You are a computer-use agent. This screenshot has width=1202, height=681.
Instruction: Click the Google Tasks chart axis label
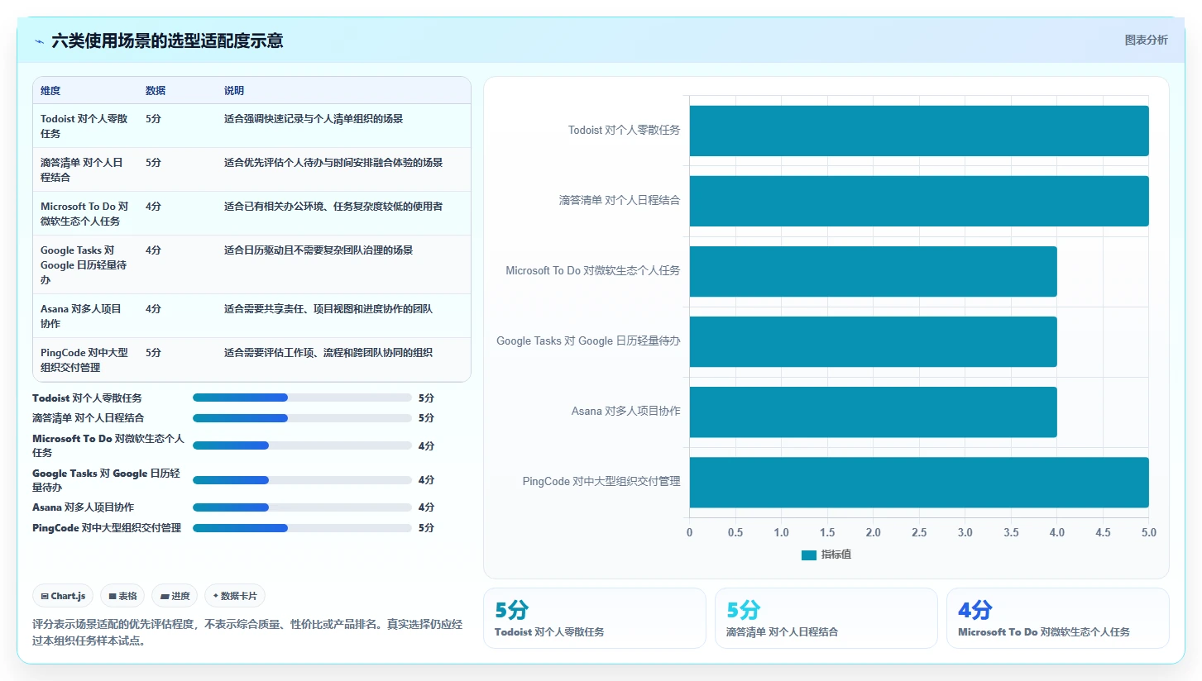coord(588,340)
